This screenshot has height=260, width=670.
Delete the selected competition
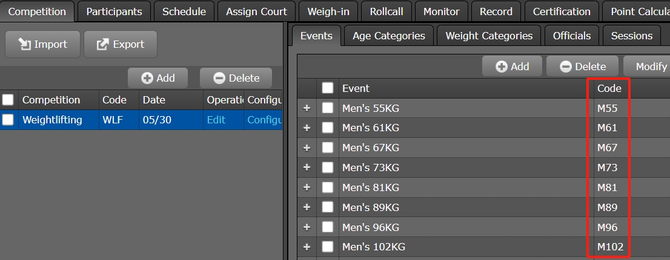click(236, 78)
